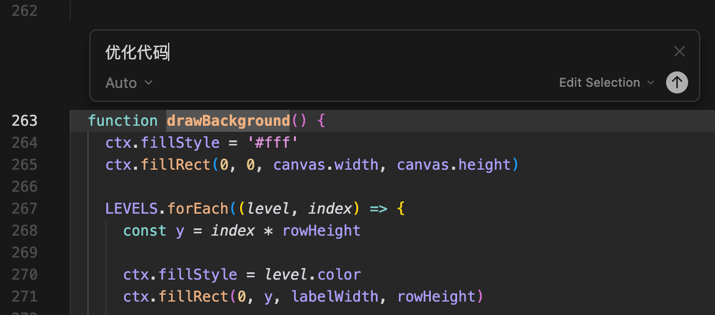The image size is (715, 315).
Task: Click the drawBackground function name
Action: click(228, 121)
